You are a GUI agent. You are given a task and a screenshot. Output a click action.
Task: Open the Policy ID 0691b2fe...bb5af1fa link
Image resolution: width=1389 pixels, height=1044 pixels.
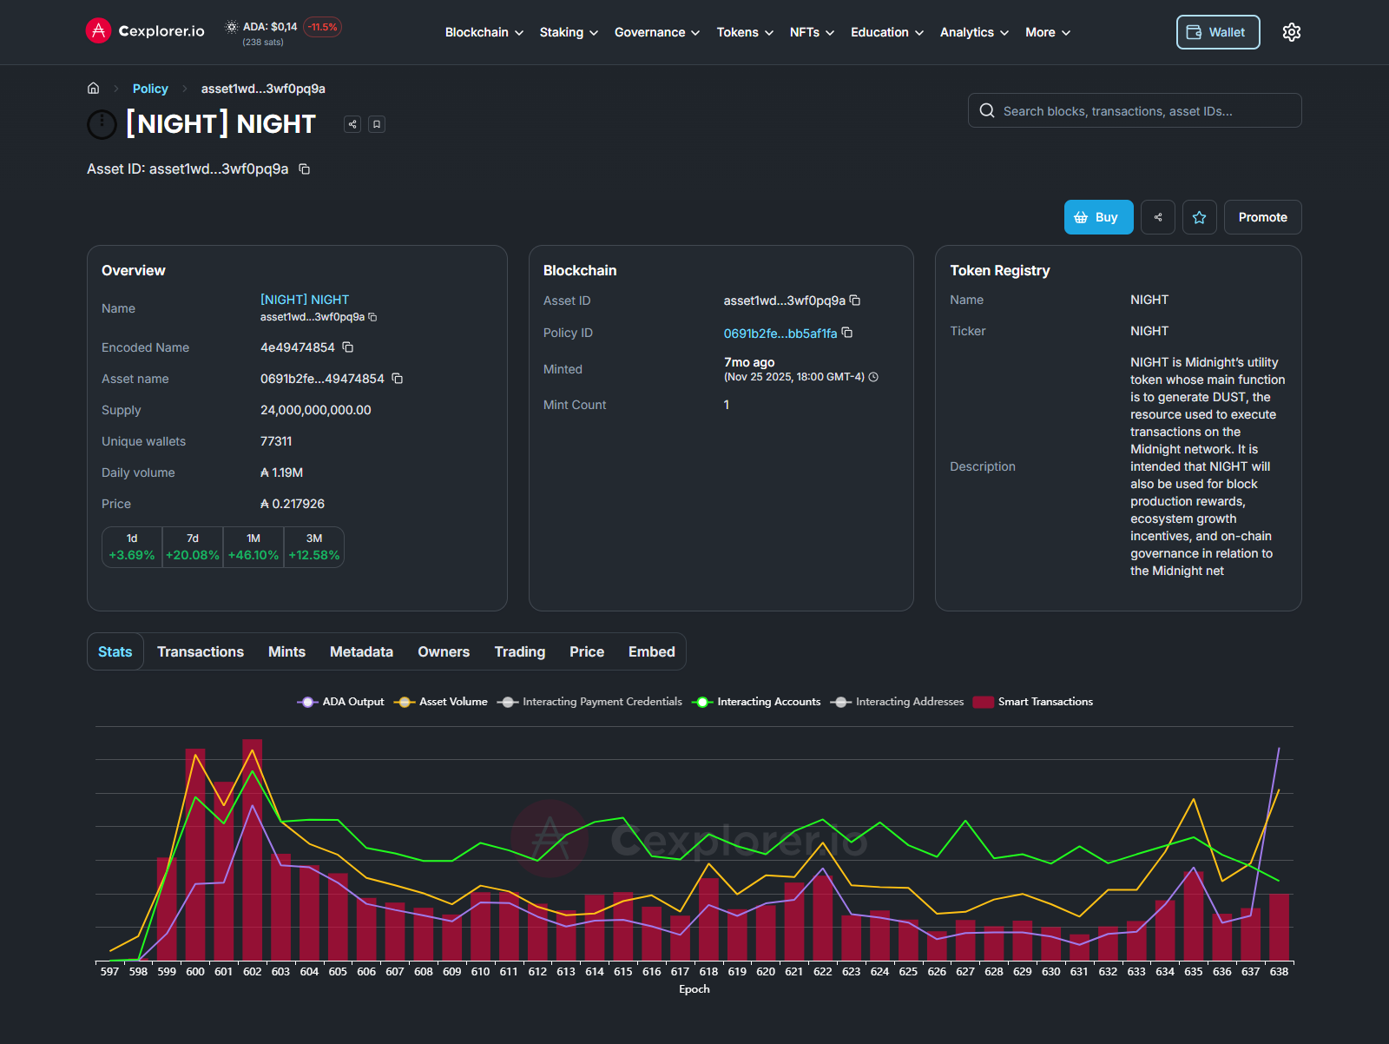[x=780, y=334]
